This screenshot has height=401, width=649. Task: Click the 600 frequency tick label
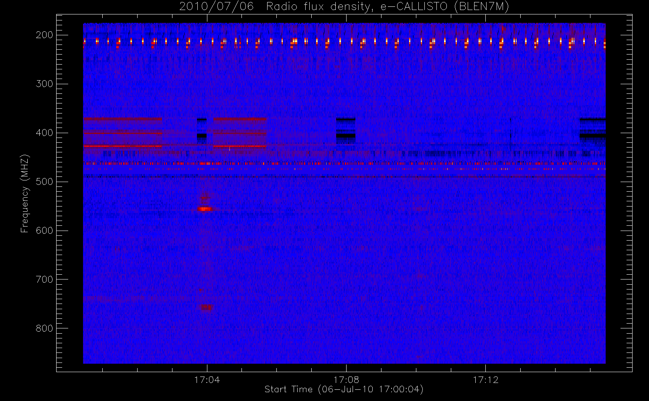[x=45, y=231]
